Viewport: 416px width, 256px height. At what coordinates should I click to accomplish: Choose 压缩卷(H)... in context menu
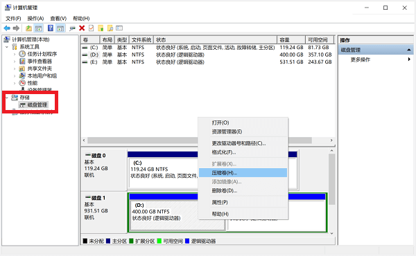(243, 172)
